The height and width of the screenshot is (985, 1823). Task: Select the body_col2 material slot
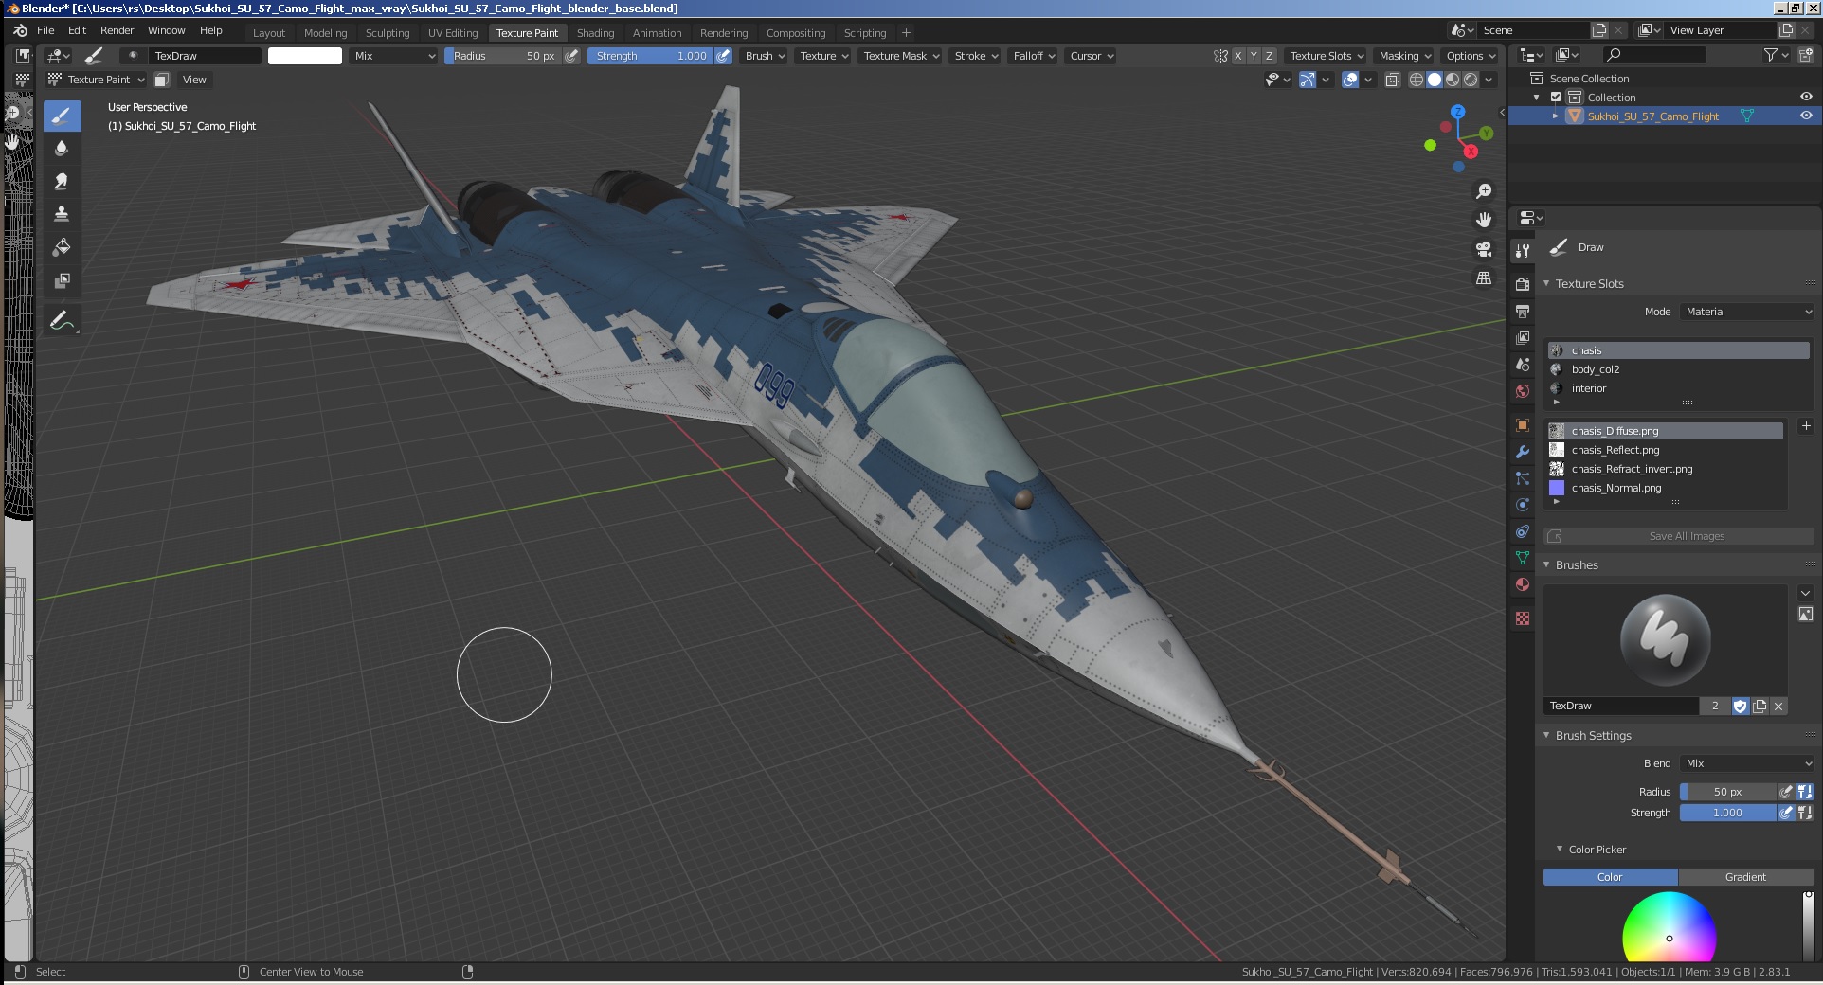1678,369
